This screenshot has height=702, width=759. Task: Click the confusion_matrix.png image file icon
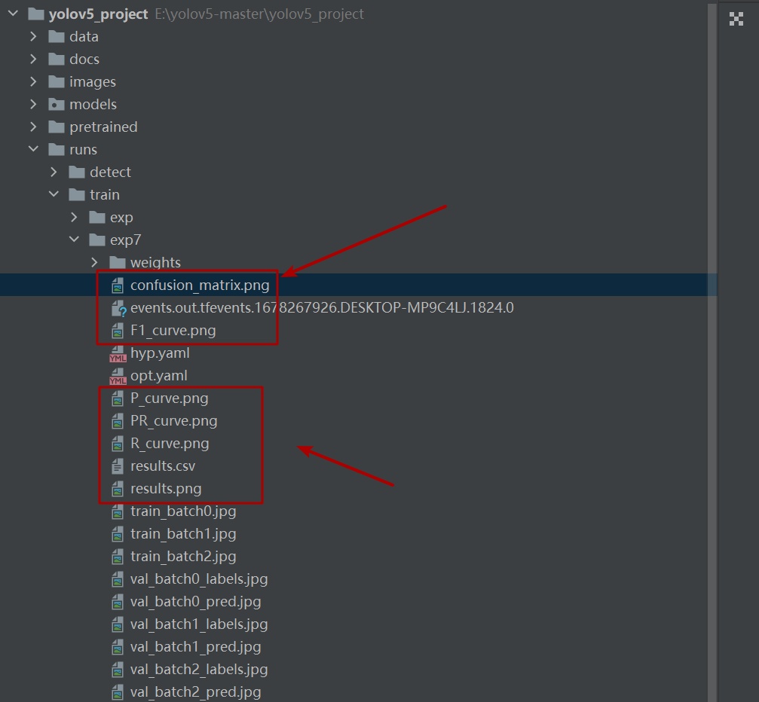(x=118, y=285)
